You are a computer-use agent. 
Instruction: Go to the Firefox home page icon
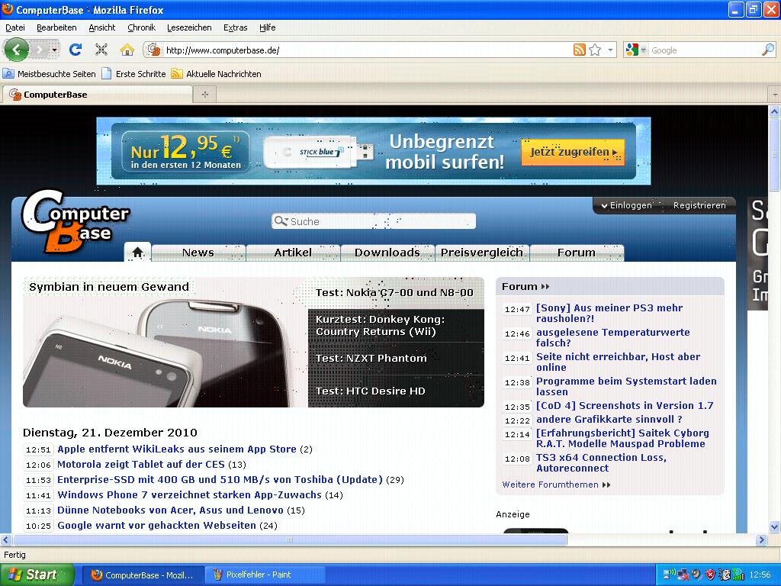127,50
